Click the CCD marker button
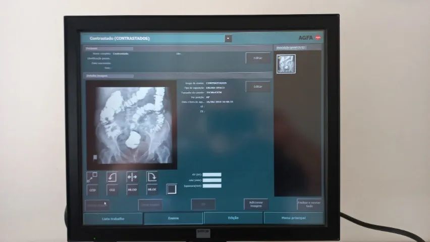 92,190
